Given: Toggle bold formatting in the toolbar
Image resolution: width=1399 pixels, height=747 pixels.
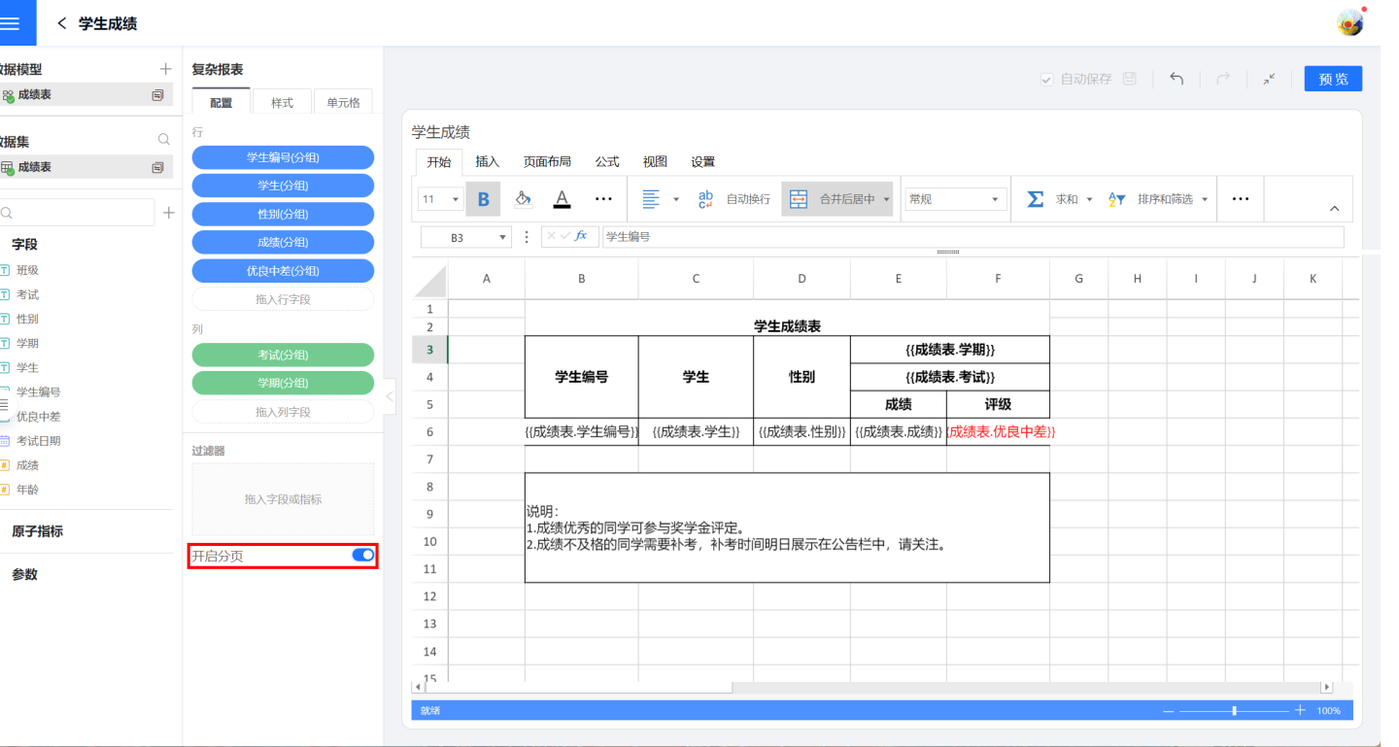Looking at the screenshot, I should (483, 199).
